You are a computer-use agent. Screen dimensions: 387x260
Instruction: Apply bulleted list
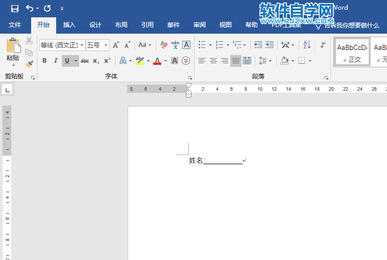pos(202,45)
